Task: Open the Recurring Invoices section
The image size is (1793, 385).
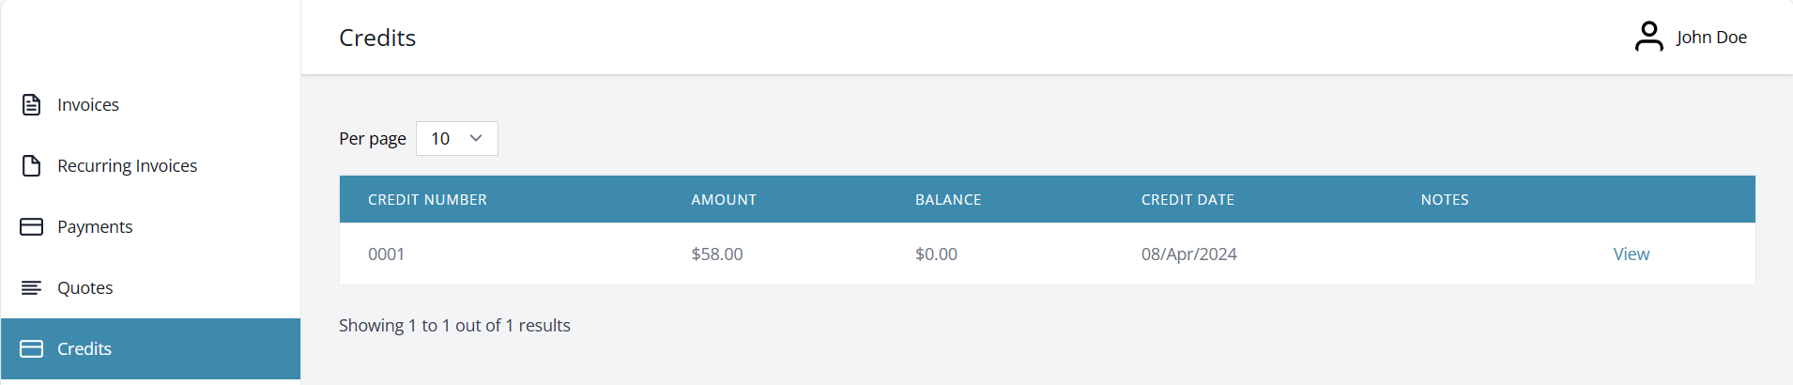Action: coord(127,165)
